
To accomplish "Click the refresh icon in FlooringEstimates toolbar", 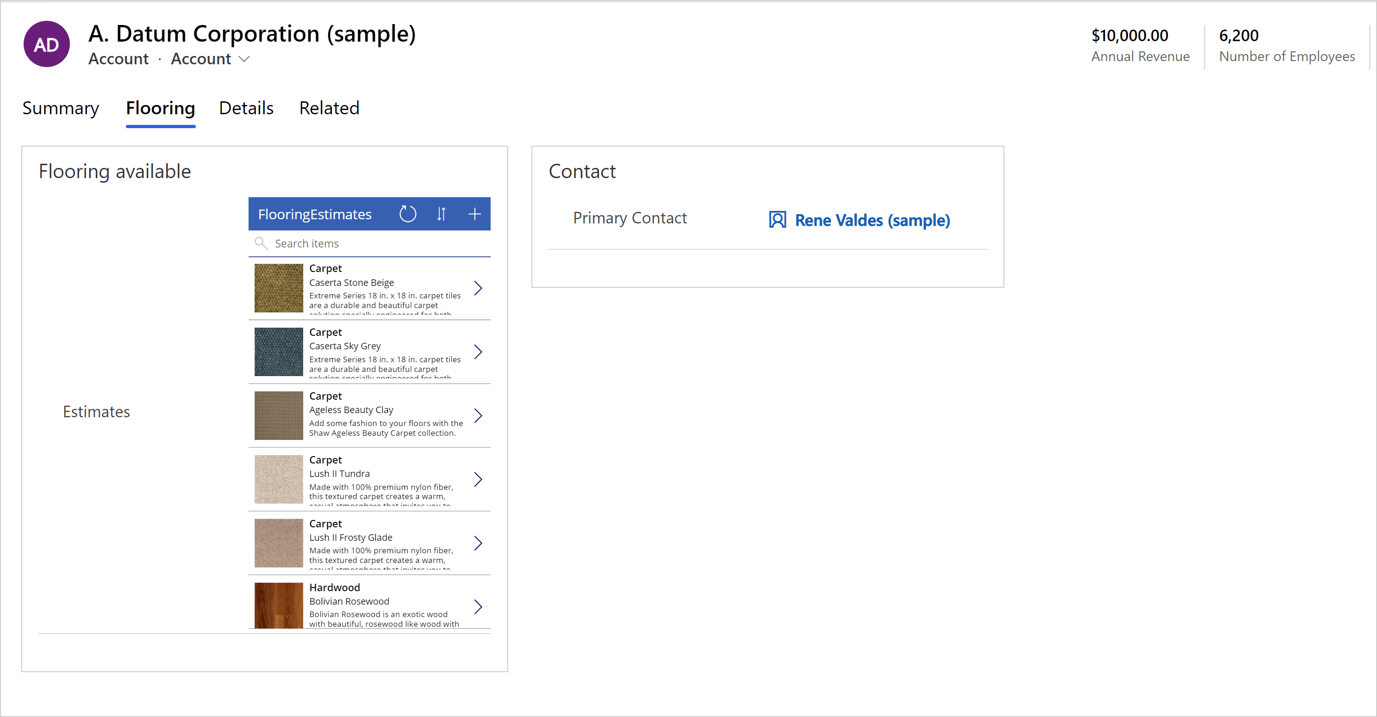I will (x=408, y=213).
